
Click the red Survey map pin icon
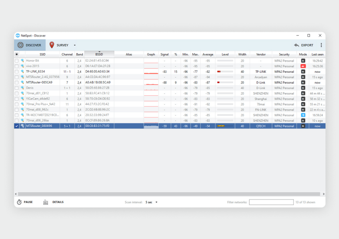[x=52, y=45]
